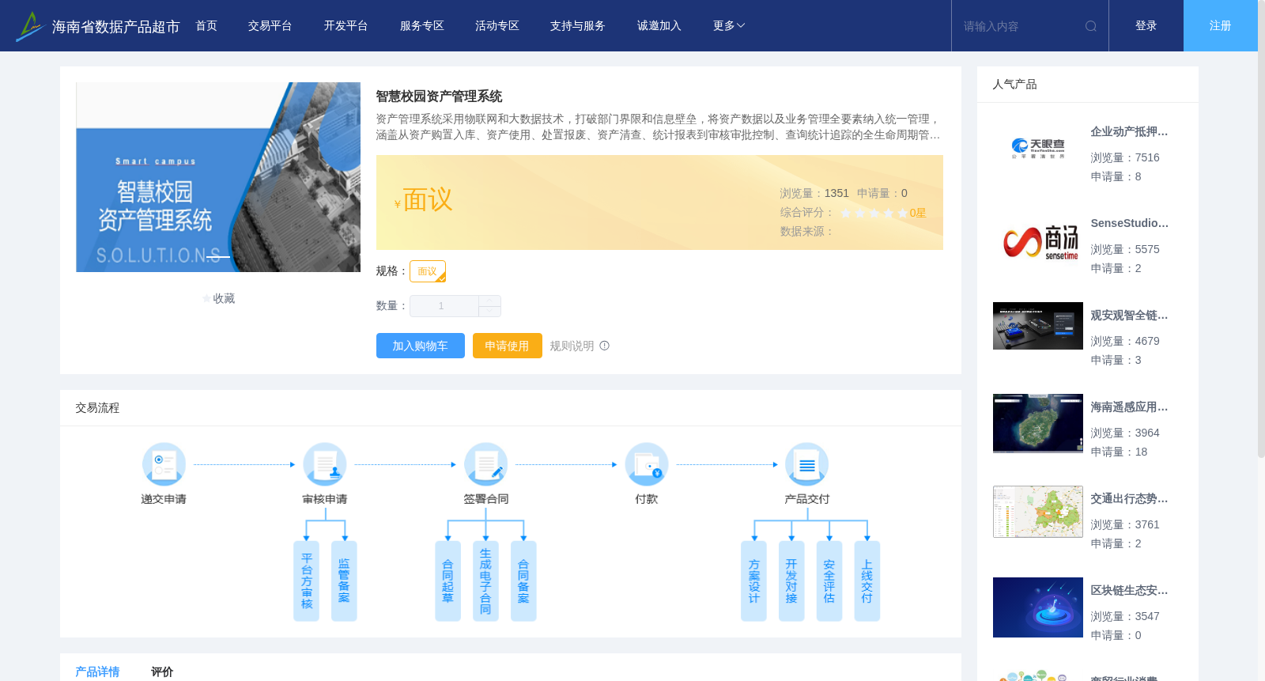Click the search magnifier icon
This screenshot has width=1265, height=681.
(x=1091, y=26)
